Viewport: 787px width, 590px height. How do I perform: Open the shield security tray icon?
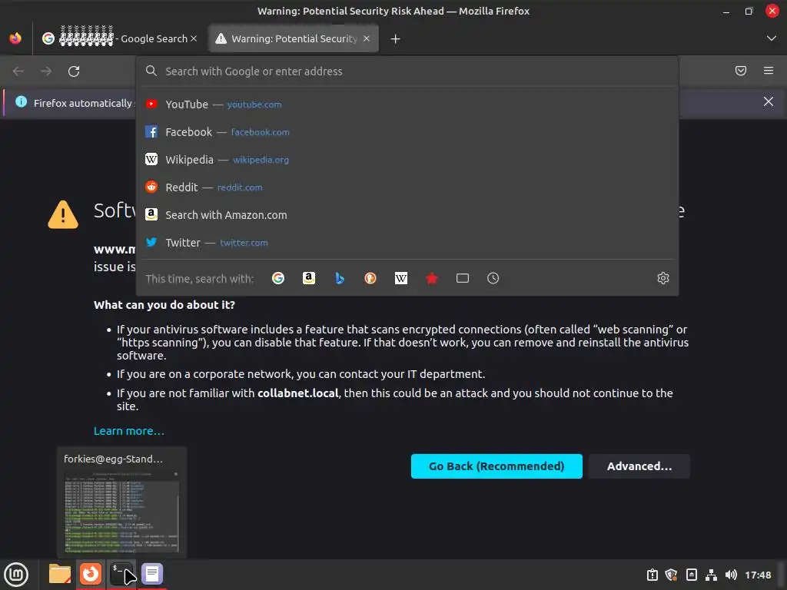tap(672, 575)
